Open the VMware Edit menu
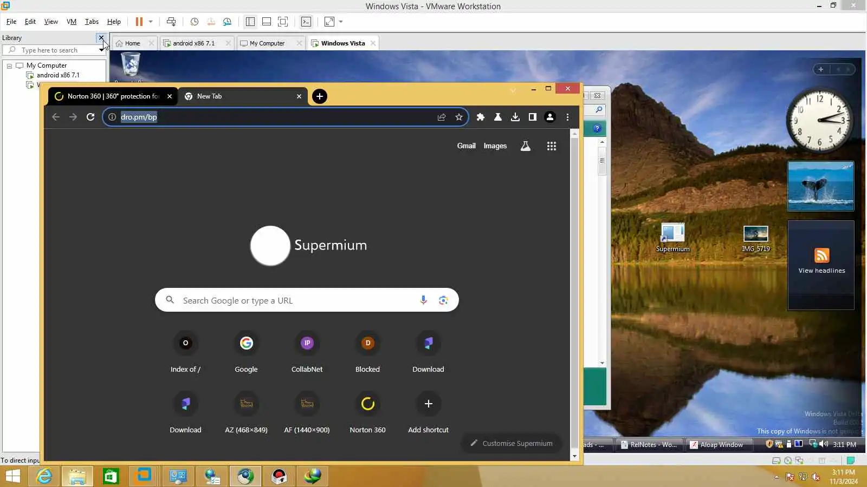The height and width of the screenshot is (487, 867). point(30,22)
